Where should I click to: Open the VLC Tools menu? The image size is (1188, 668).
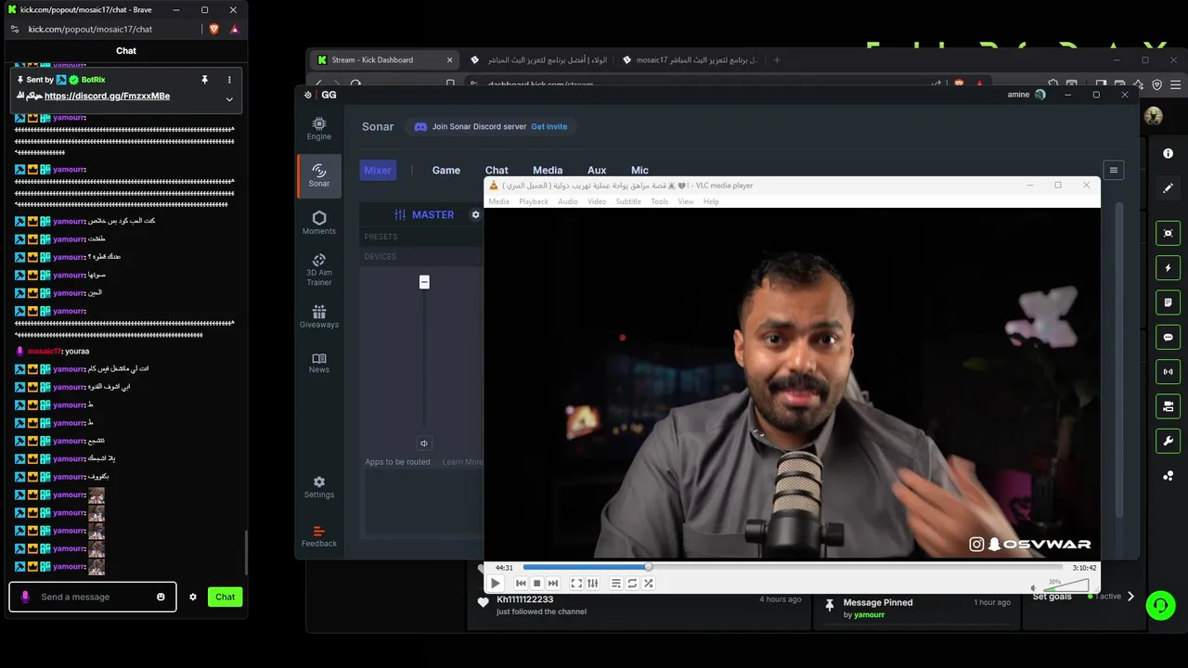659,201
